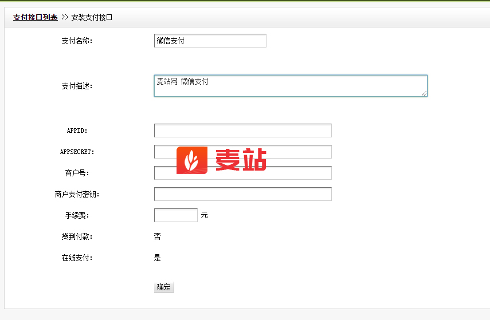Click the 支付描述 label
Viewport: 490px width, 320px height.
[77, 86]
